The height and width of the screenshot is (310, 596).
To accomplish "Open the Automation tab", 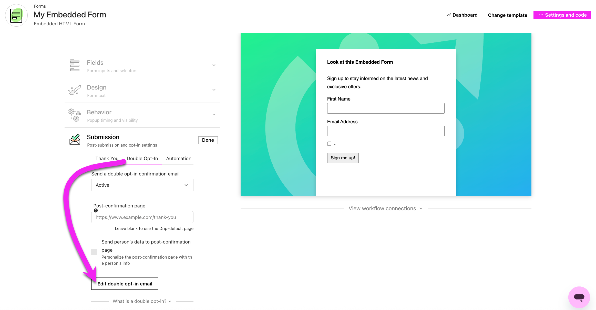I will (178, 158).
